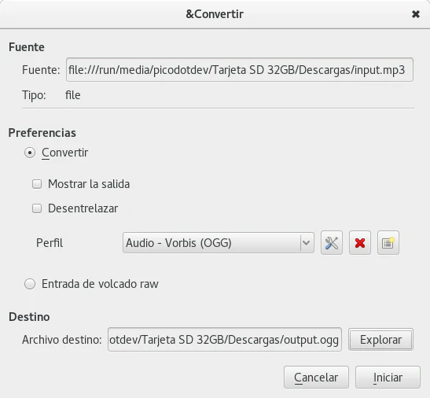Click the Explorar button

380,340
